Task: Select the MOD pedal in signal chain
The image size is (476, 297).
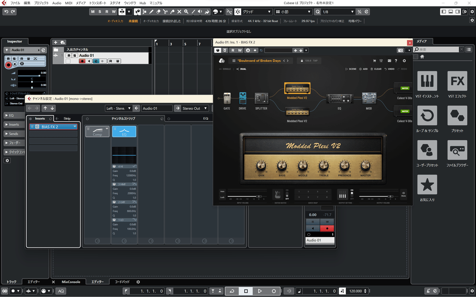Action: tap(369, 99)
